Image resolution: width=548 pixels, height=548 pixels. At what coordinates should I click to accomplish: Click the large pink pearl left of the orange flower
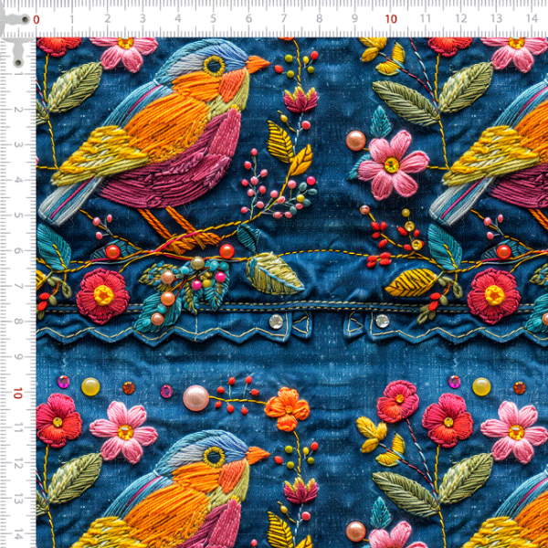pos(195,397)
